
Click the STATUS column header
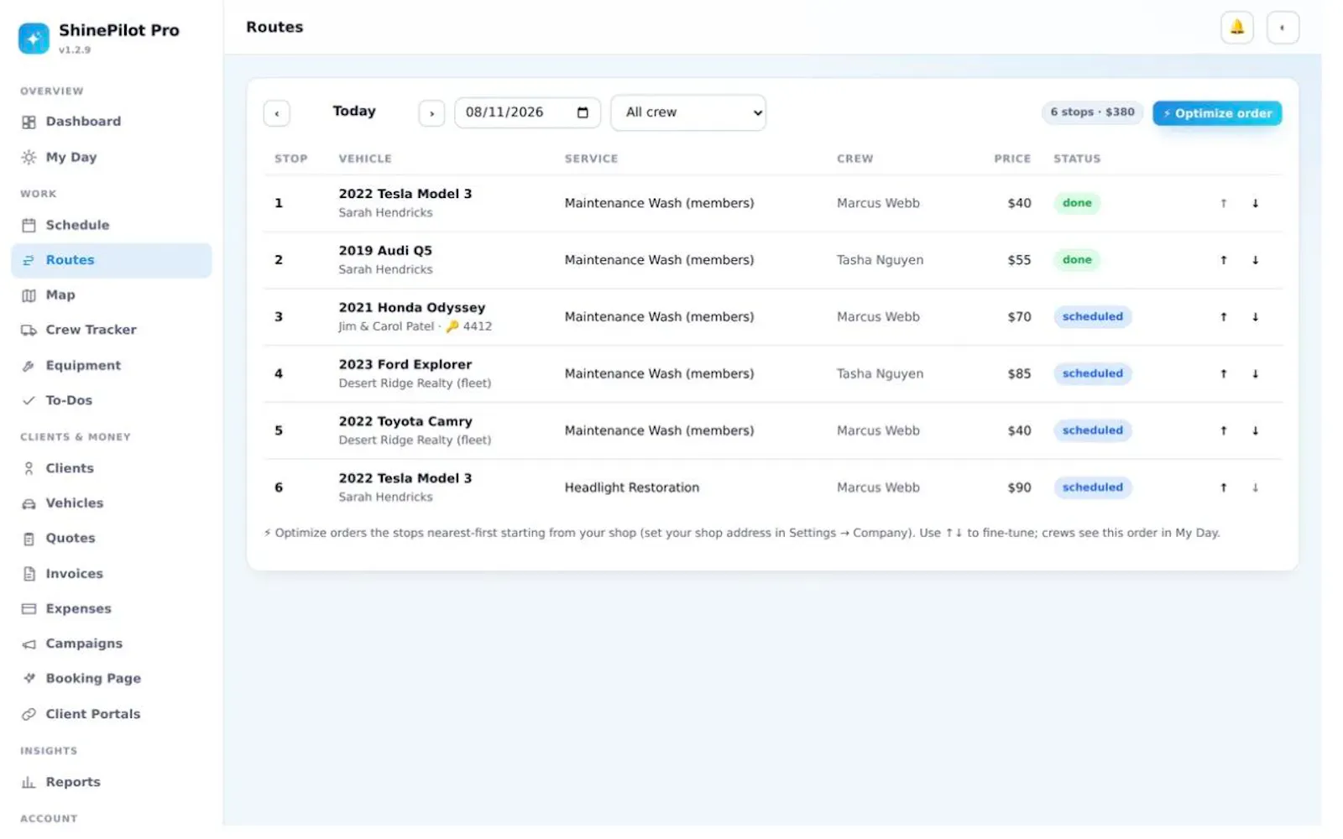(x=1077, y=159)
